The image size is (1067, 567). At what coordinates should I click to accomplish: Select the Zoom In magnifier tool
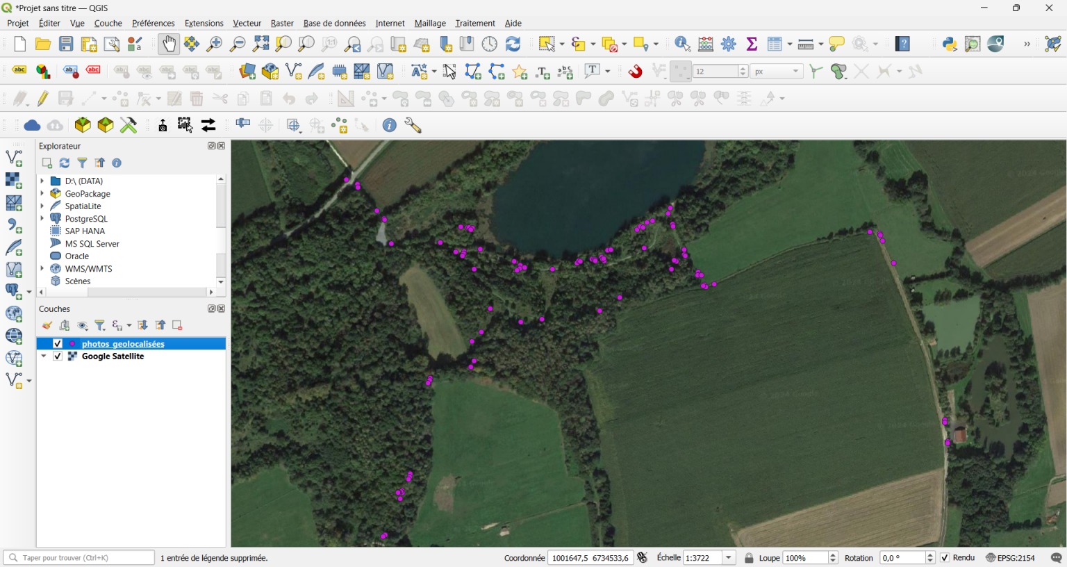214,43
